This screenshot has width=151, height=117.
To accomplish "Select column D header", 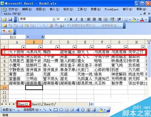I will pyautogui.click(x=68, y=42).
